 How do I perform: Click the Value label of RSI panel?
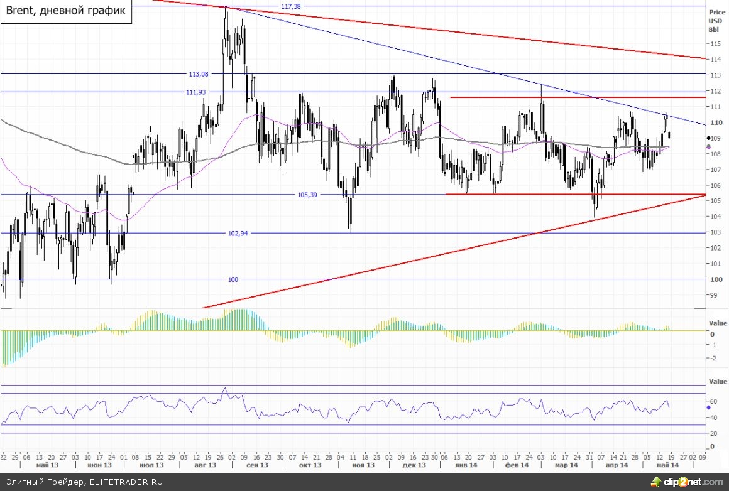717,381
